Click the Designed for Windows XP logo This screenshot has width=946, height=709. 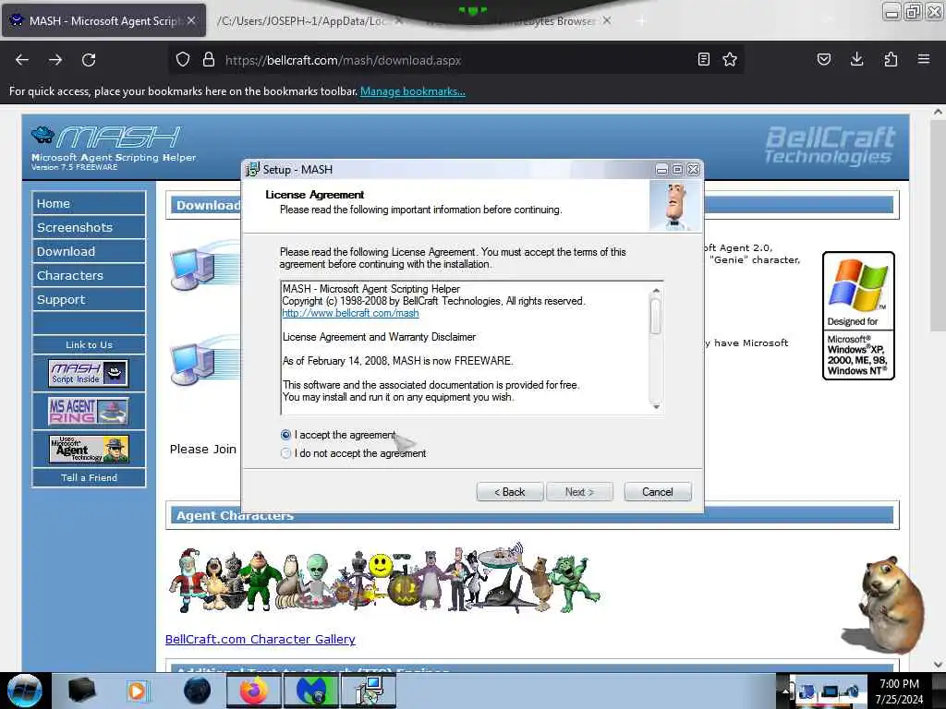click(x=858, y=316)
